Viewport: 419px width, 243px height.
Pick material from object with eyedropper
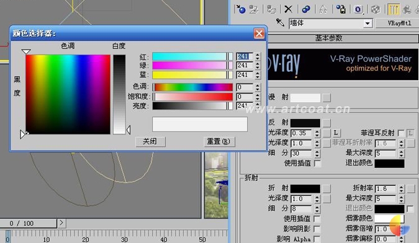click(280, 23)
